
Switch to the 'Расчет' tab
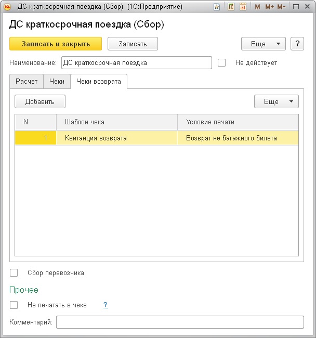click(27, 82)
